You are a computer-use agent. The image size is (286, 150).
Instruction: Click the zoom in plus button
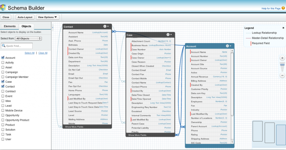[282, 58]
